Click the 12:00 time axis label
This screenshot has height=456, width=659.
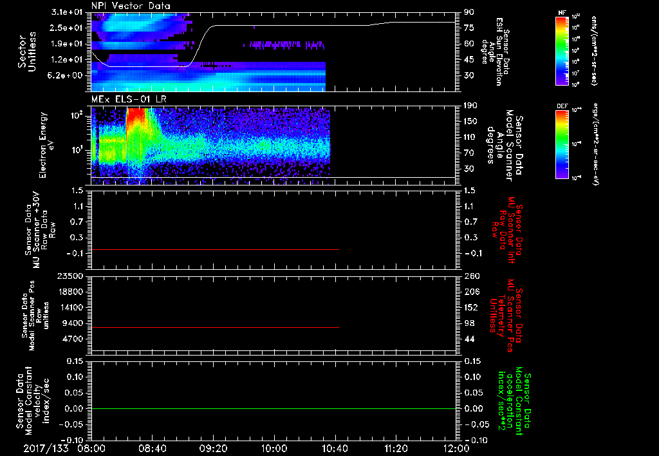456,448
